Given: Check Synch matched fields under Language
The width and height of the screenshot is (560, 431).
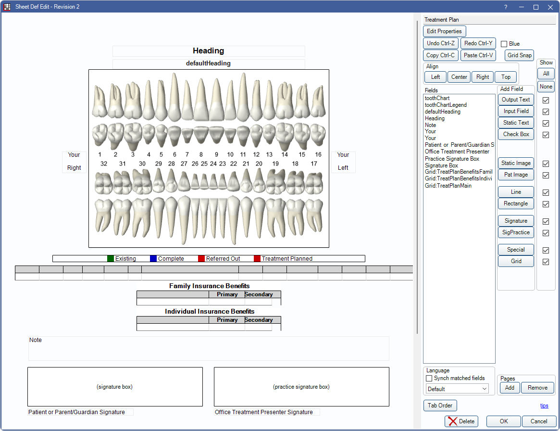Looking at the screenshot, I should click(x=428, y=378).
